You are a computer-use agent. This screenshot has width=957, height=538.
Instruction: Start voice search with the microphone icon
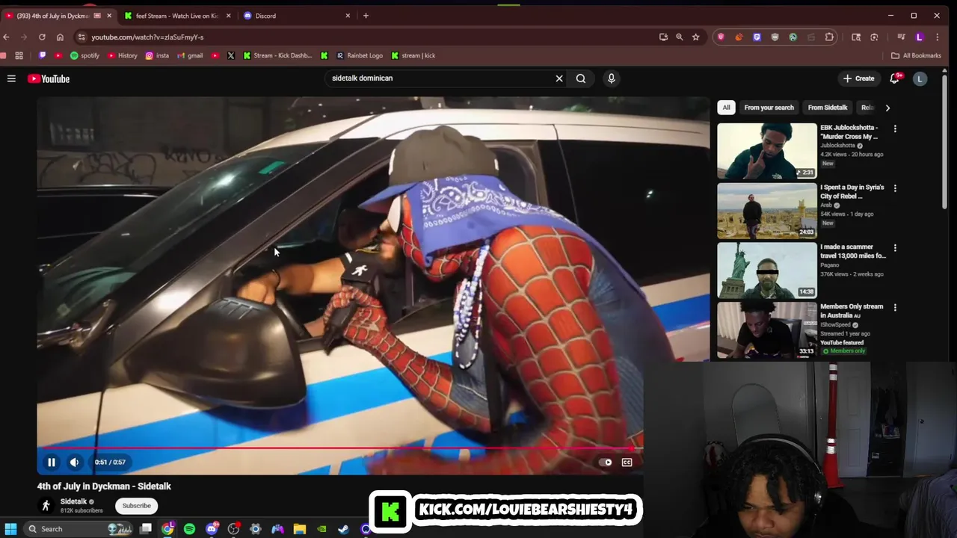click(612, 78)
